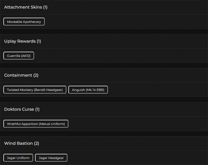Collapse the Doktors Curse section header

[19, 109]
